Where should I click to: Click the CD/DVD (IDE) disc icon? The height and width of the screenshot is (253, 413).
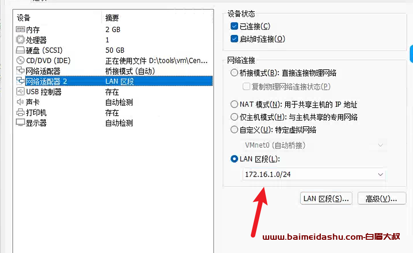[x=20, y=60]
